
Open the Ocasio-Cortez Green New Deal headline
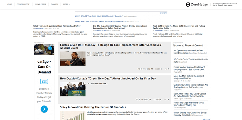108,78
